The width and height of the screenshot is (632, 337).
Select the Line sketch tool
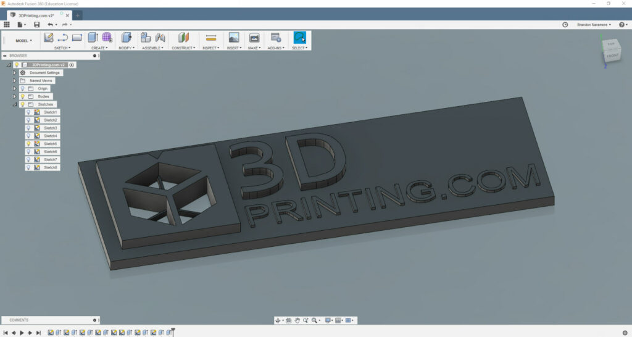click(62, 38)
